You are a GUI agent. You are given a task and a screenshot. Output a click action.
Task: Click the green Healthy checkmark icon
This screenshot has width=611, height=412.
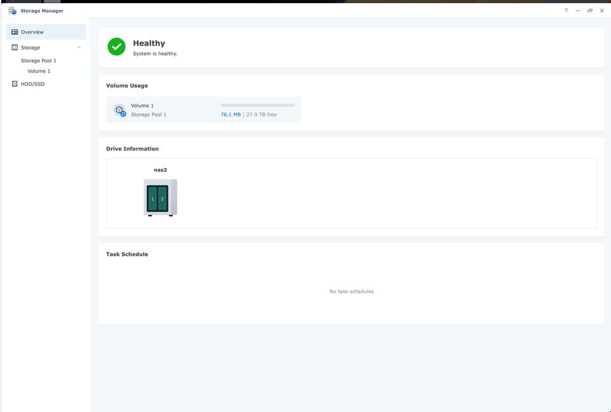click(x=116, y=46)
